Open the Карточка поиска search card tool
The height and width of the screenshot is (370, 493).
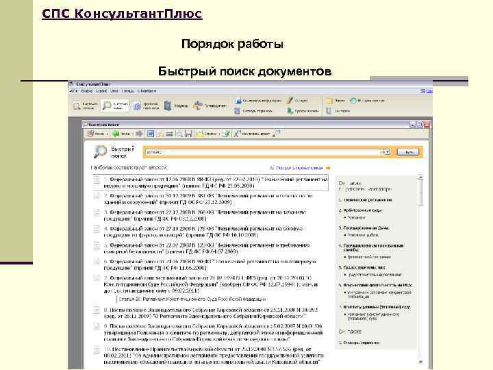pos(85,106)
